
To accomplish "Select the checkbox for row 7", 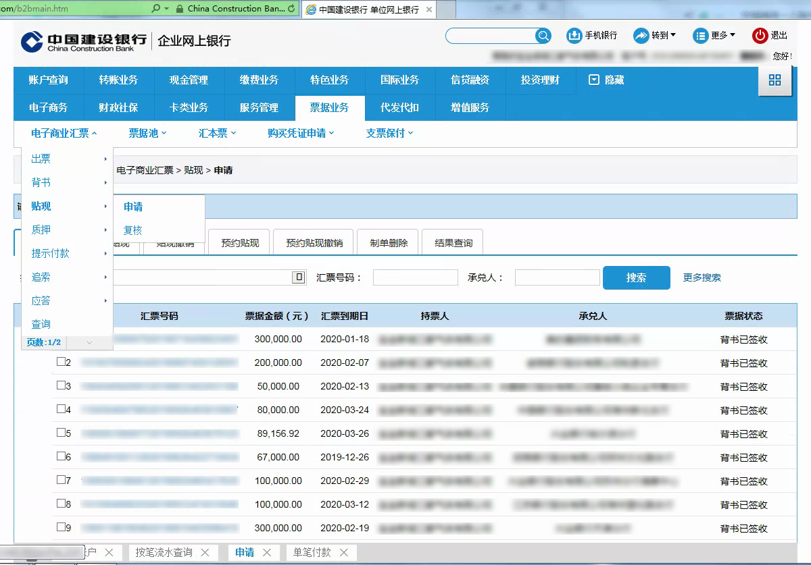I will click(x=61, y=480).
